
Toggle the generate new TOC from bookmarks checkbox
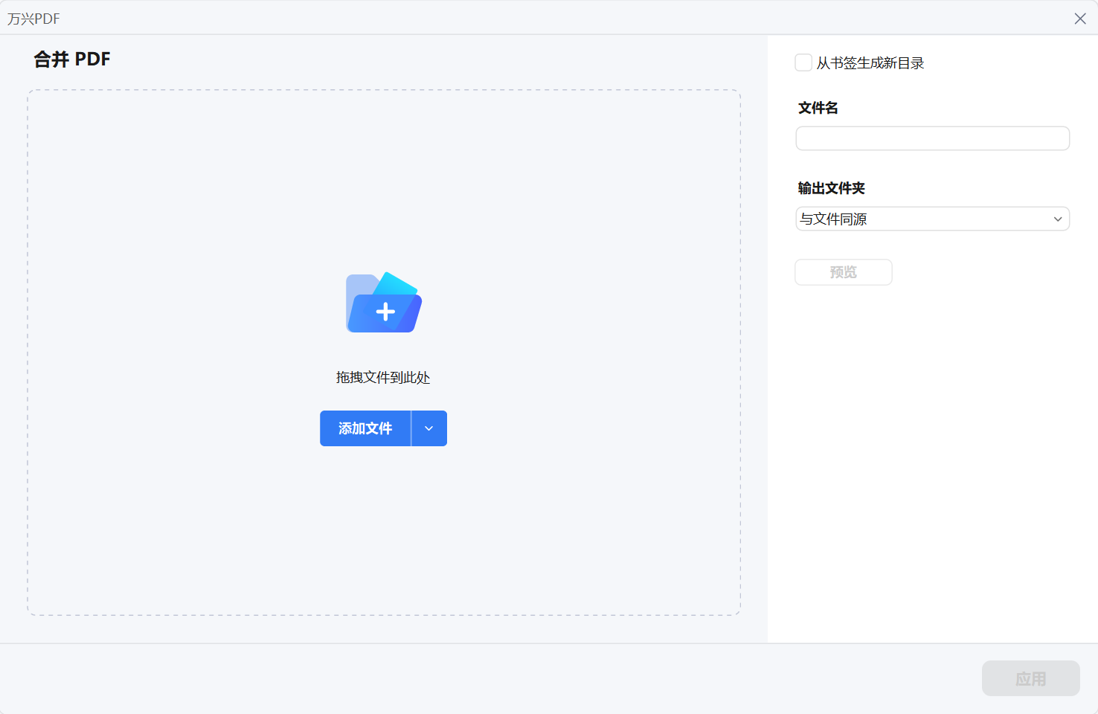(803, 62)
